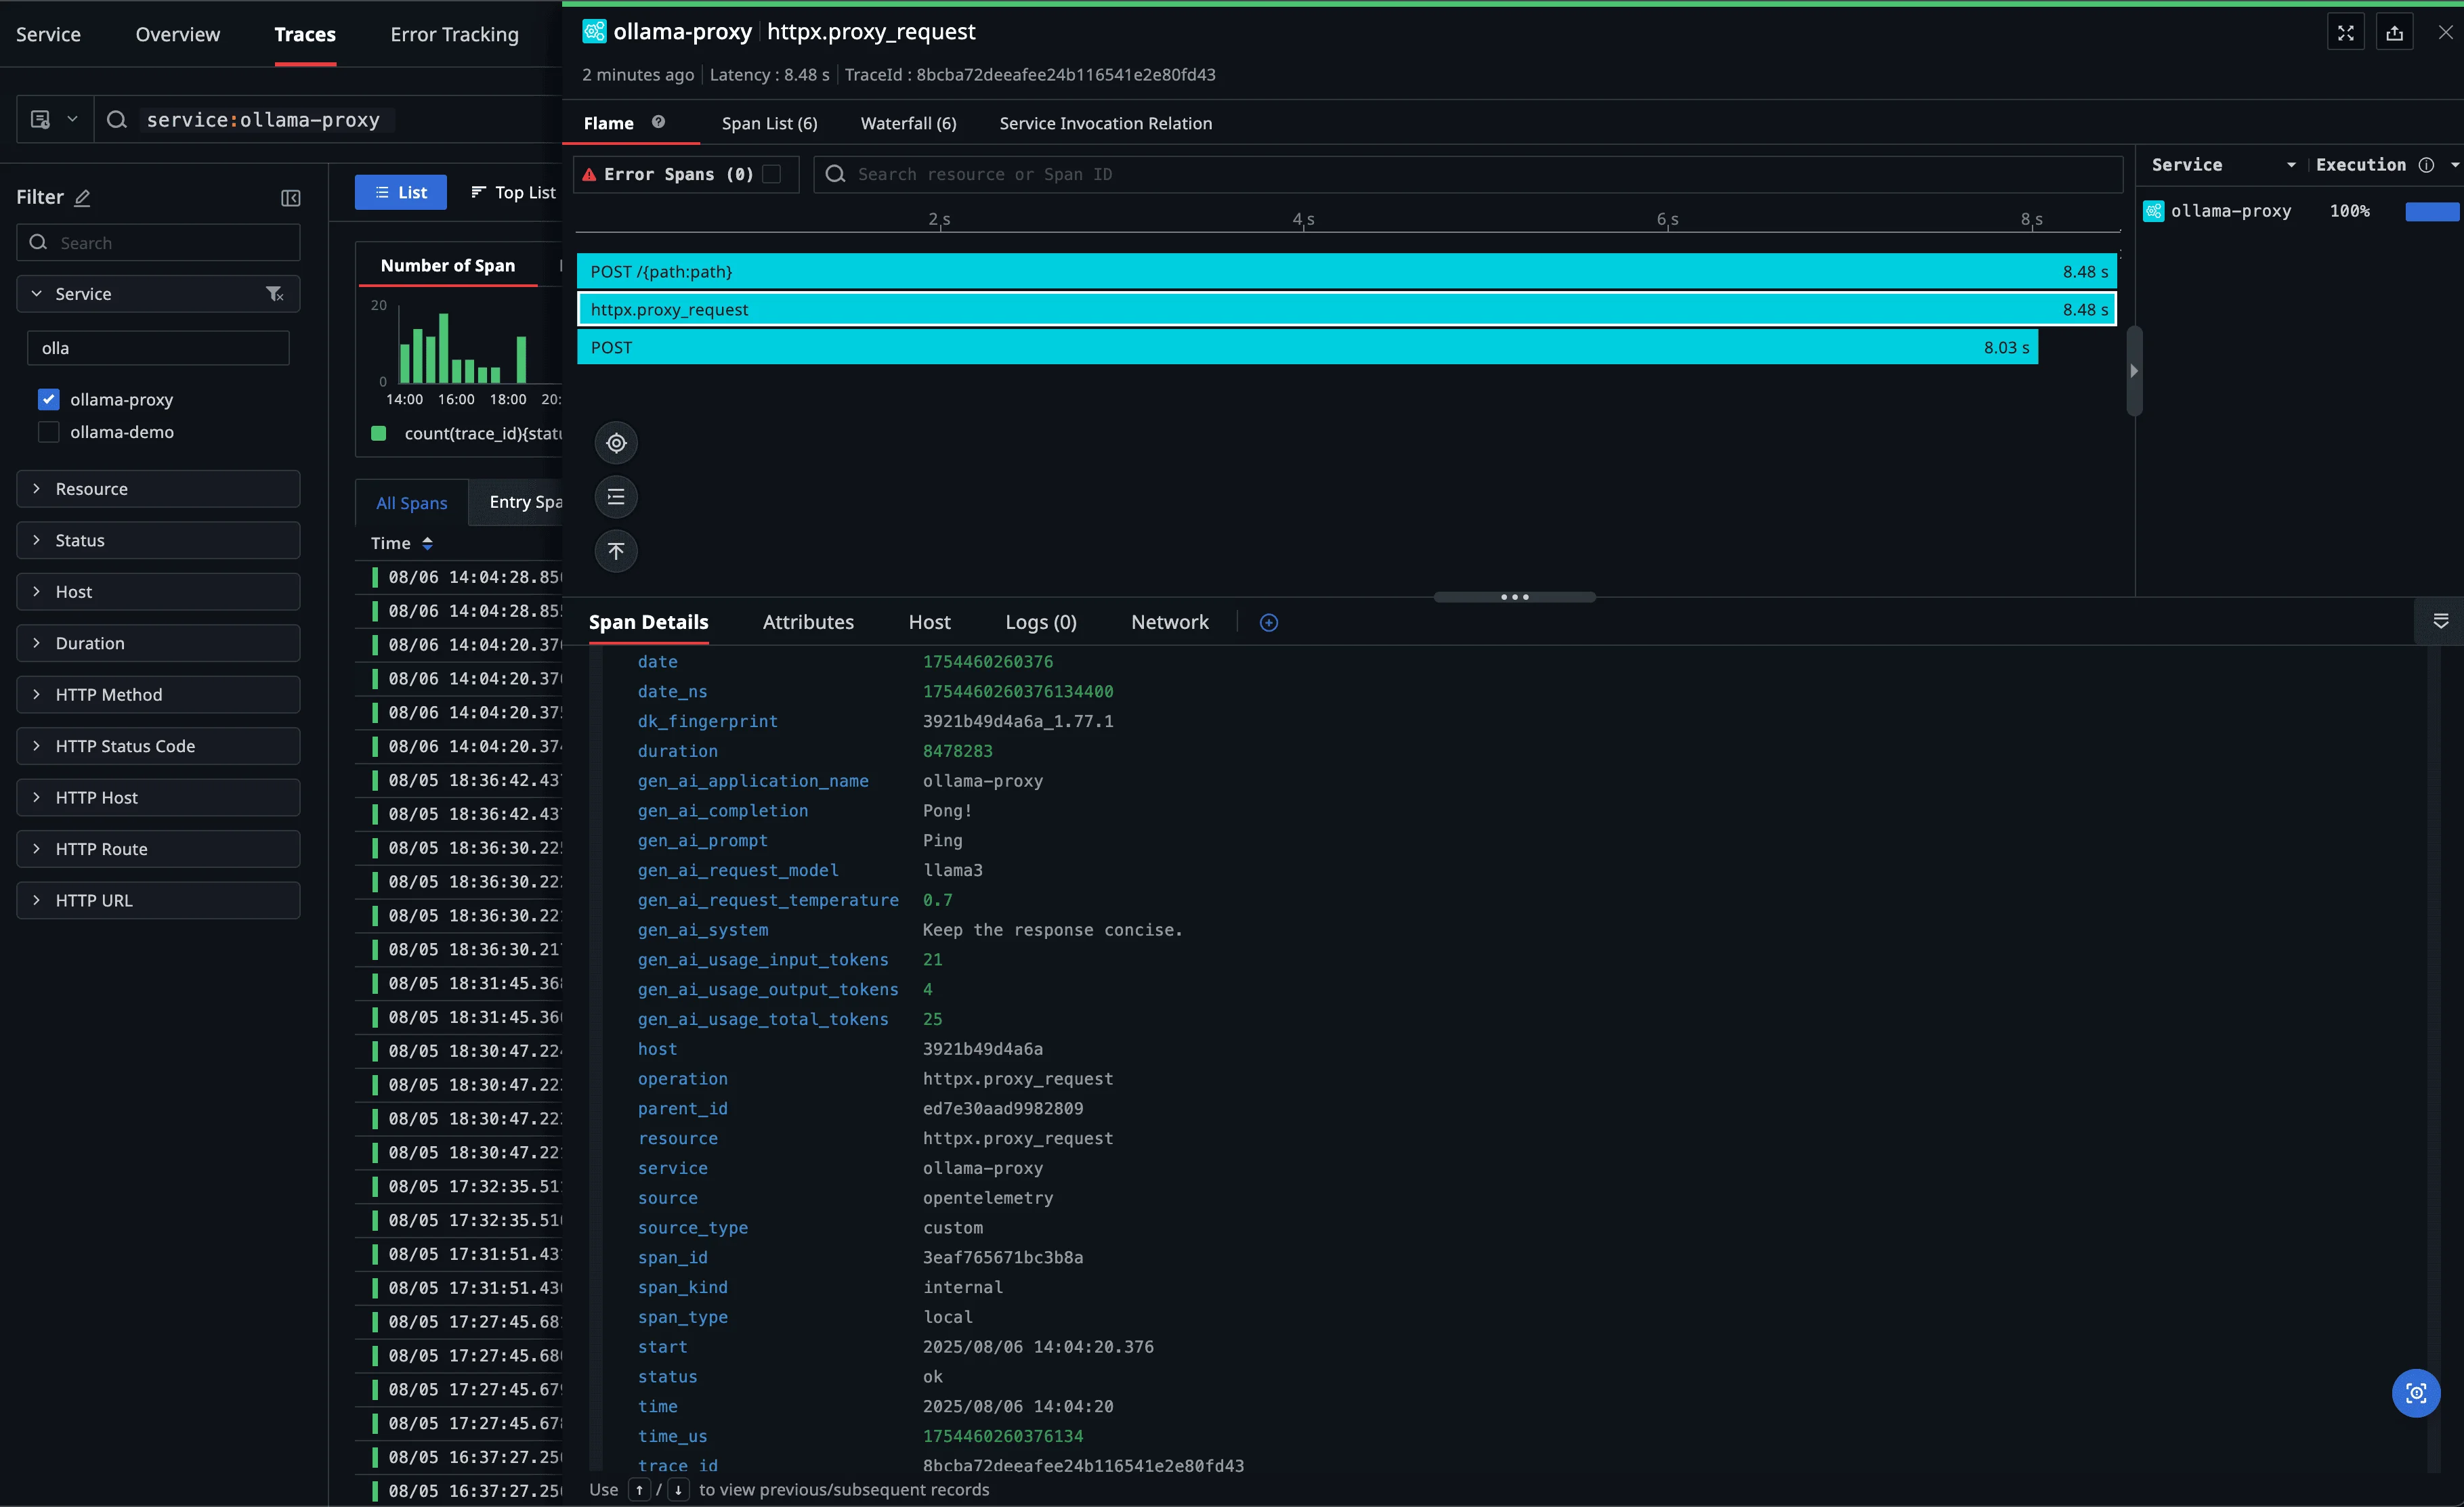Expand the HTTP URL filter
2464x1507 pixels.
click(158, 900)
